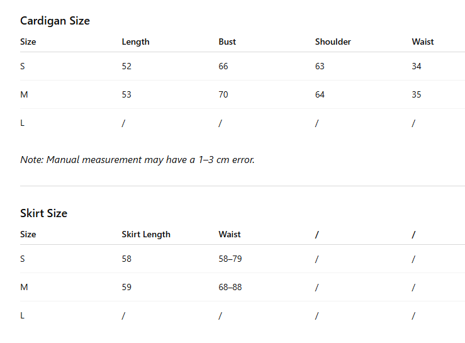Click the skirt waist range 58–79
Screen dimensions: 465x343
230,259
